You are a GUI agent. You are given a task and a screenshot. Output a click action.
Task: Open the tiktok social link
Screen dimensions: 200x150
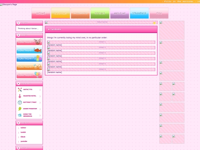coord(23,137)
